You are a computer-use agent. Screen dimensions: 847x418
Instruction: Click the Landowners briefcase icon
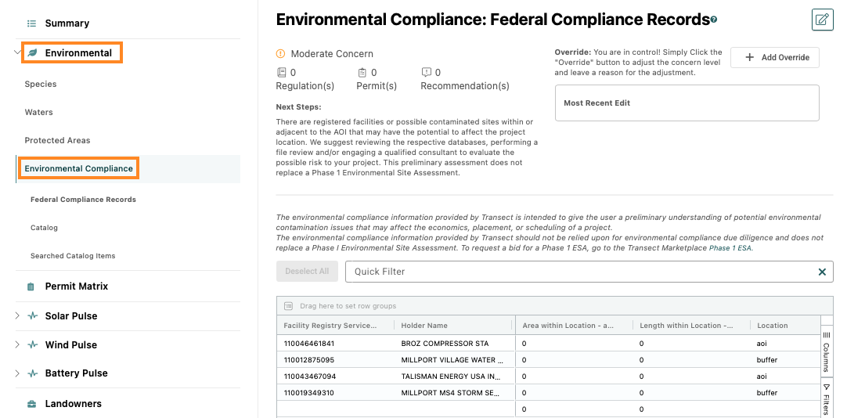click(x=32, y=403)
